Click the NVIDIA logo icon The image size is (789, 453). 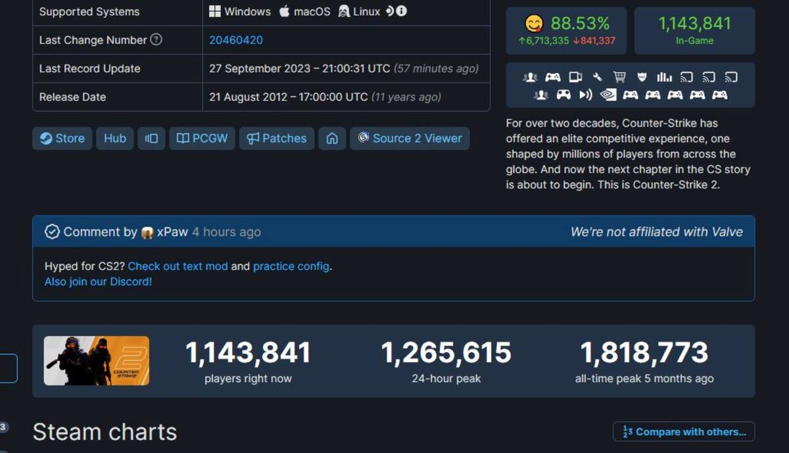608,95
